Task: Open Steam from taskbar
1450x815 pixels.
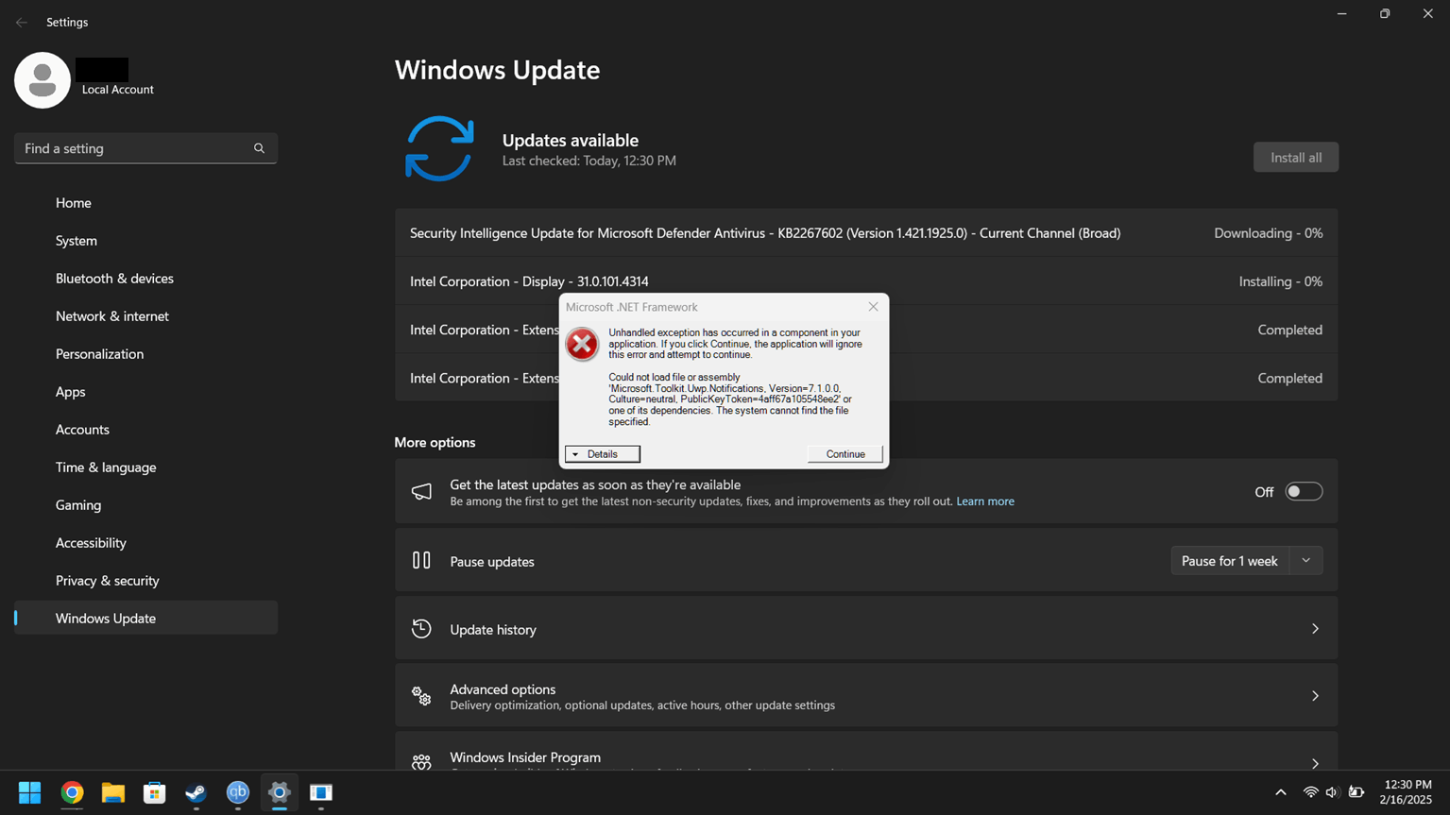Action: click(x=196, y=792)
